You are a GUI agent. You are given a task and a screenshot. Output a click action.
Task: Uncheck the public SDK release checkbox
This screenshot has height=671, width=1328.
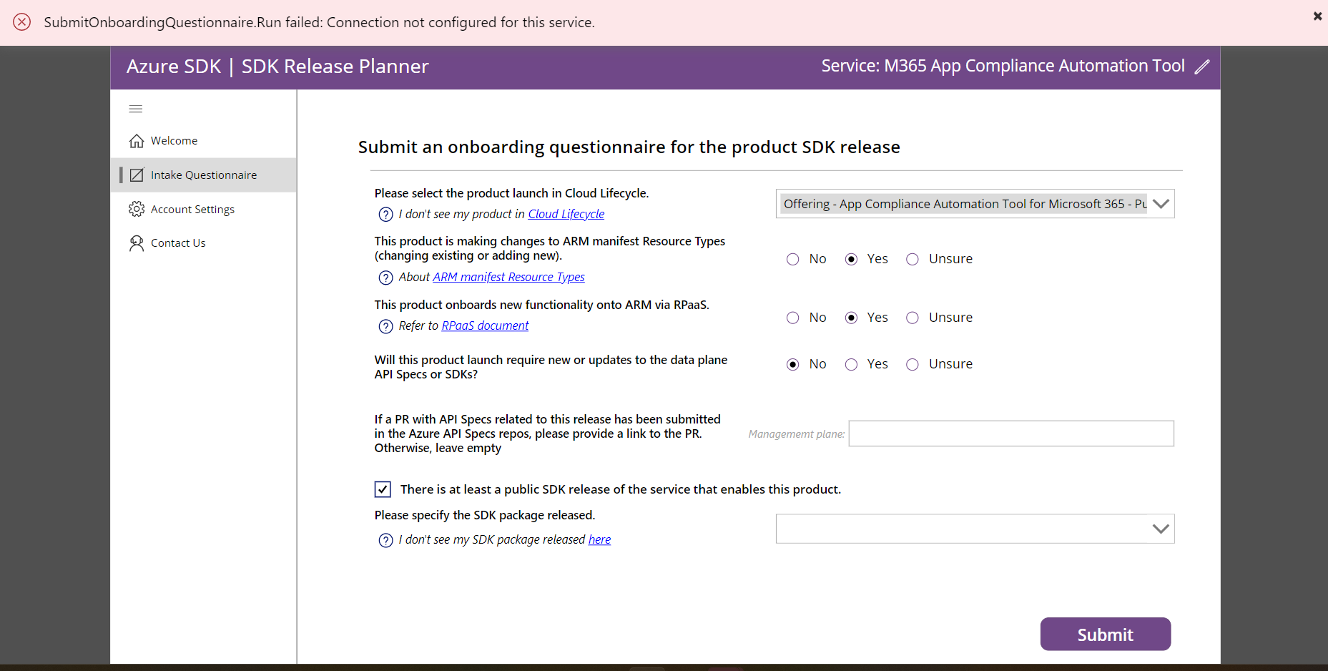click(383, 489)
